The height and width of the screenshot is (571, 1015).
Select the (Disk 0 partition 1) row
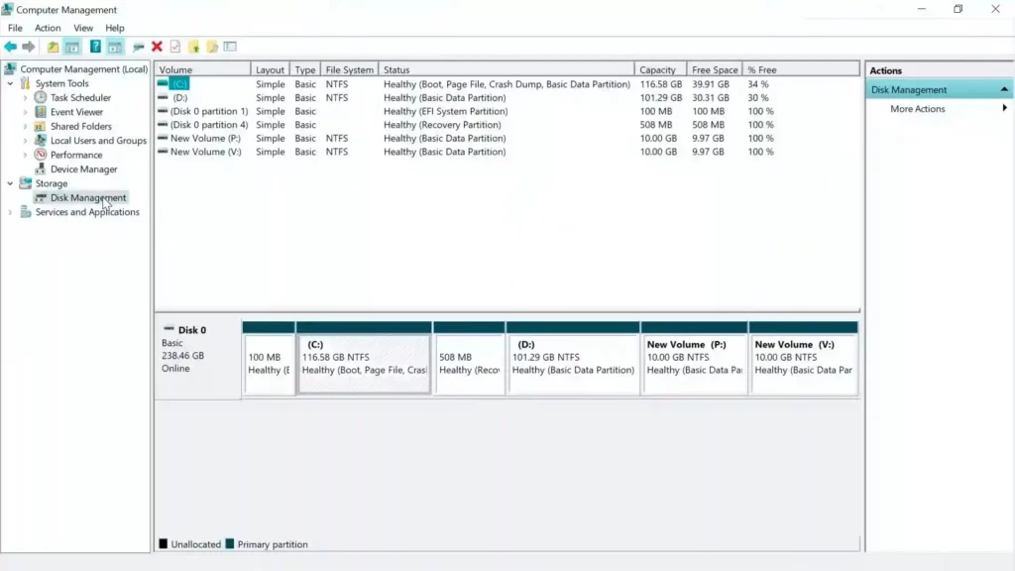[507, 111]
